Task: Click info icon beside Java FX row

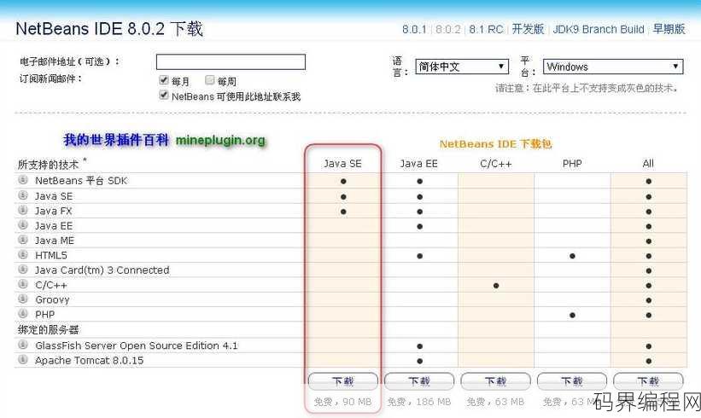Action: [23, 210]
